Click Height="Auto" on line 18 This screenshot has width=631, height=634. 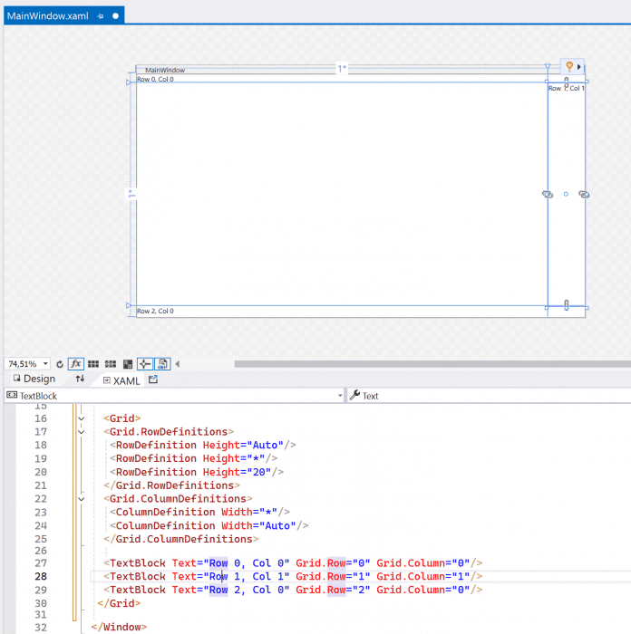243,446
